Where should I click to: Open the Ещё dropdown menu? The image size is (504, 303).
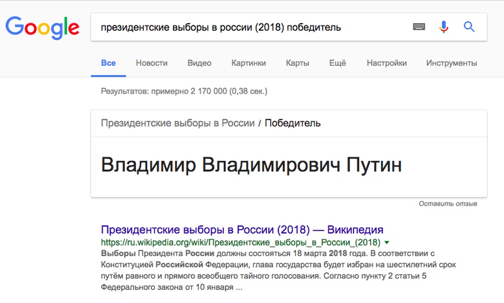(x=337, y=63)
